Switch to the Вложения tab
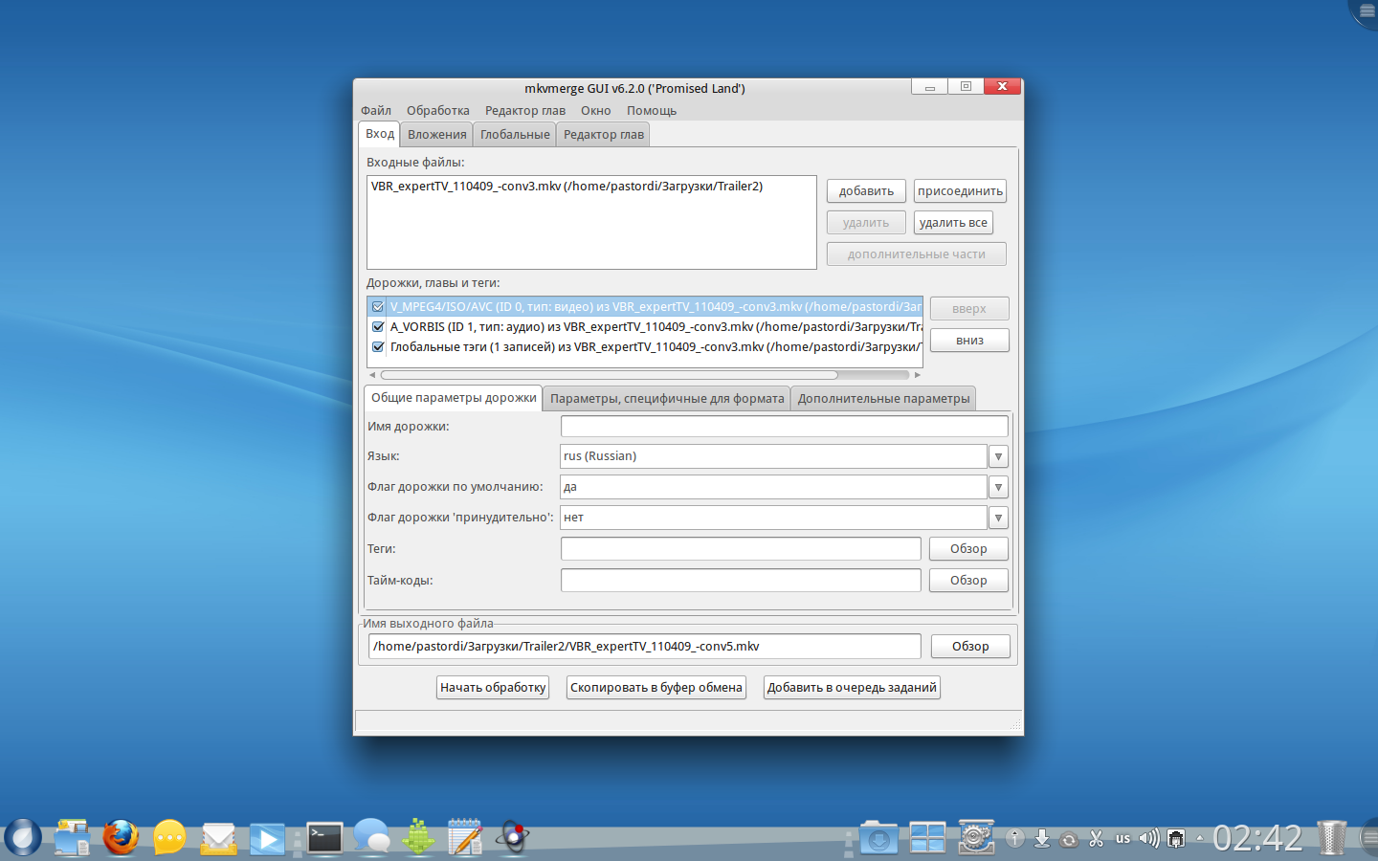This screenshot has width=1378, height=861. (x=436, y=135)
